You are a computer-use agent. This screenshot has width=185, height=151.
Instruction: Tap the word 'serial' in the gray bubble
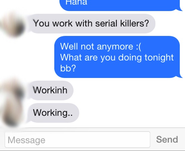pos(106,23)
